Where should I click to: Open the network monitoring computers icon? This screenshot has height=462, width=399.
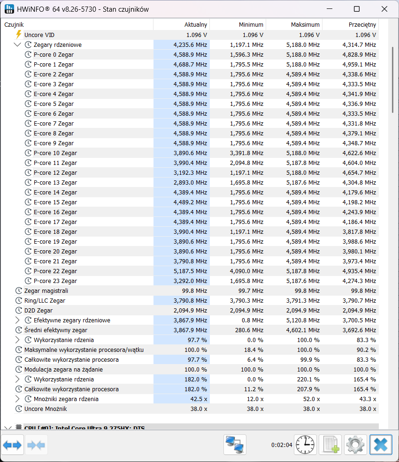235,445
